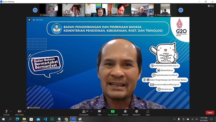
Task: Open Windows search from taskbar
Action: point(10,119)
